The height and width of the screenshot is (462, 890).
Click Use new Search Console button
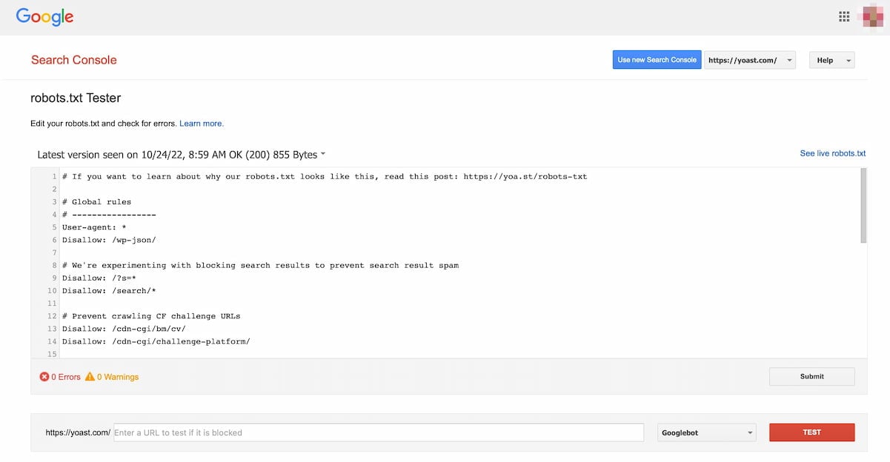point(657,60)
